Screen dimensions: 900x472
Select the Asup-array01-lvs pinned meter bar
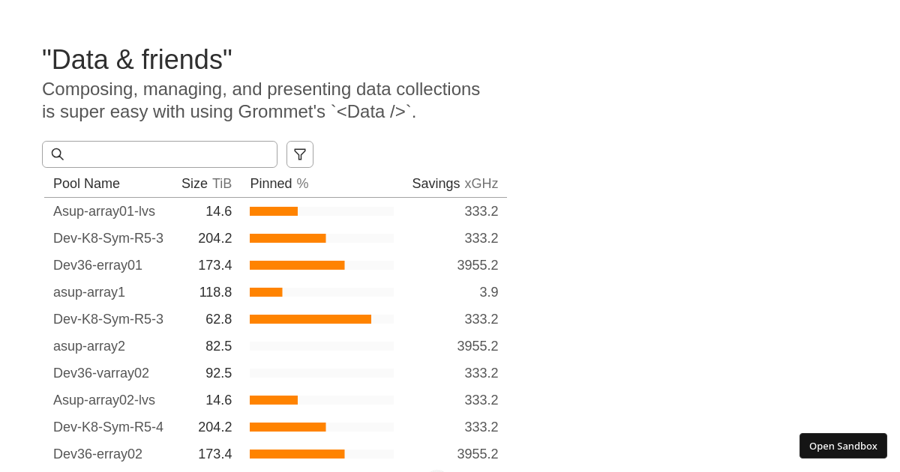pyautogui.click(x=322, y=211)
